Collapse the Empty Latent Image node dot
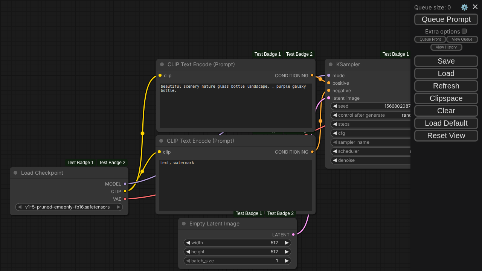Image resolution: width=482 pixels, height=271 pixels. point(184,224)
